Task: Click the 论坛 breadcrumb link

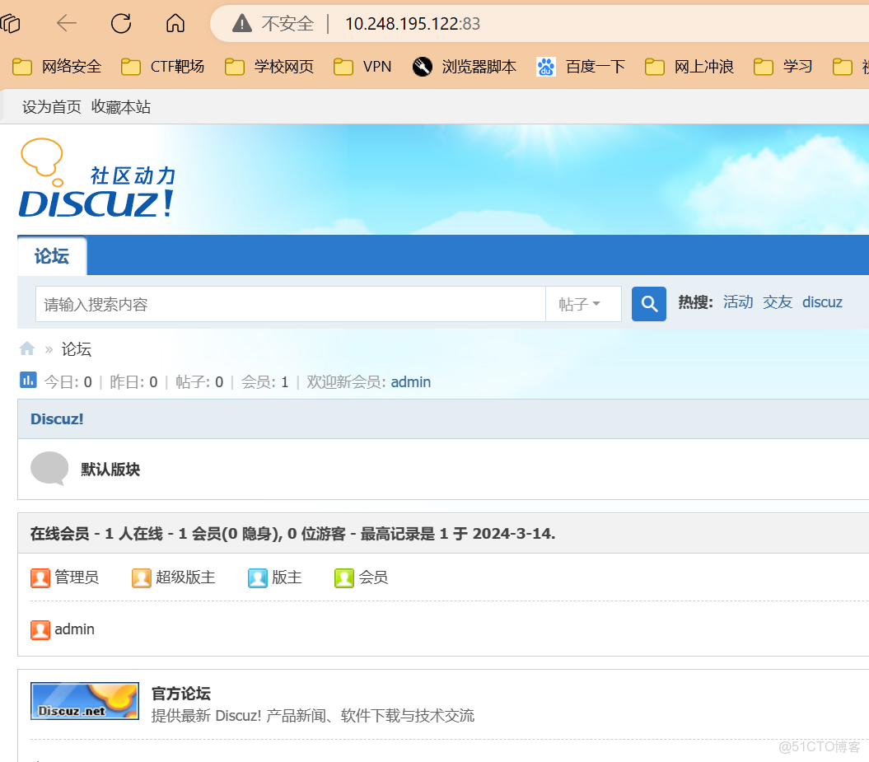Action: pos(77,349)
